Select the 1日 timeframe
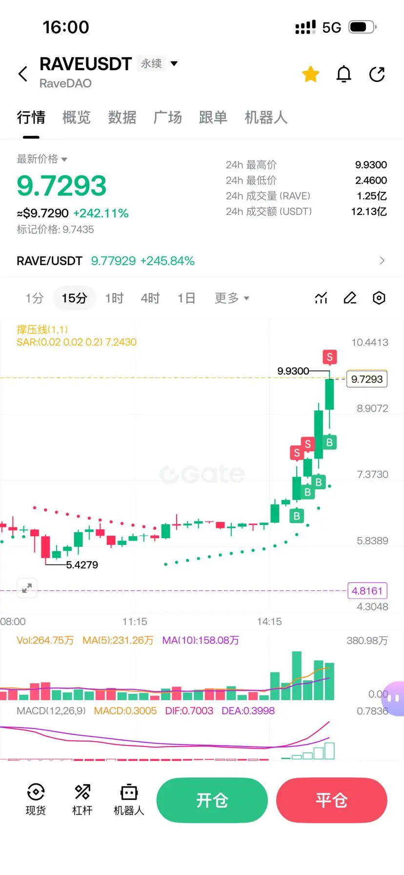 click(186, 298)
